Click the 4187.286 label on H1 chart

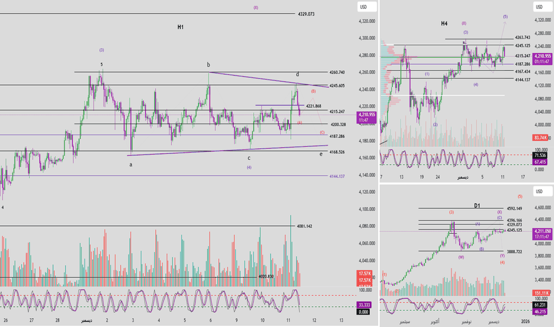click(x=336, y=136)
